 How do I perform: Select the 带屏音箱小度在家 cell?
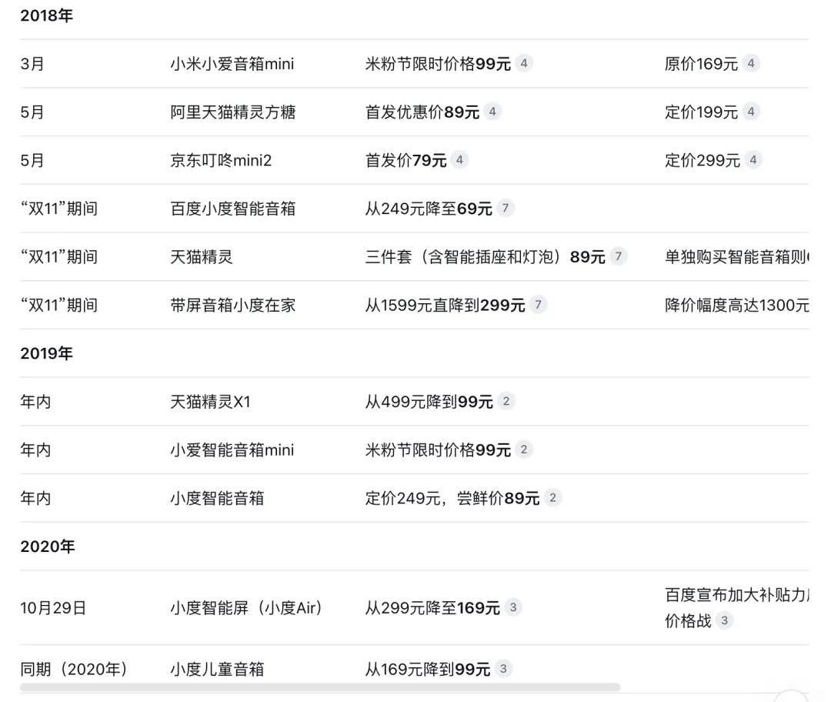point(232,306)
